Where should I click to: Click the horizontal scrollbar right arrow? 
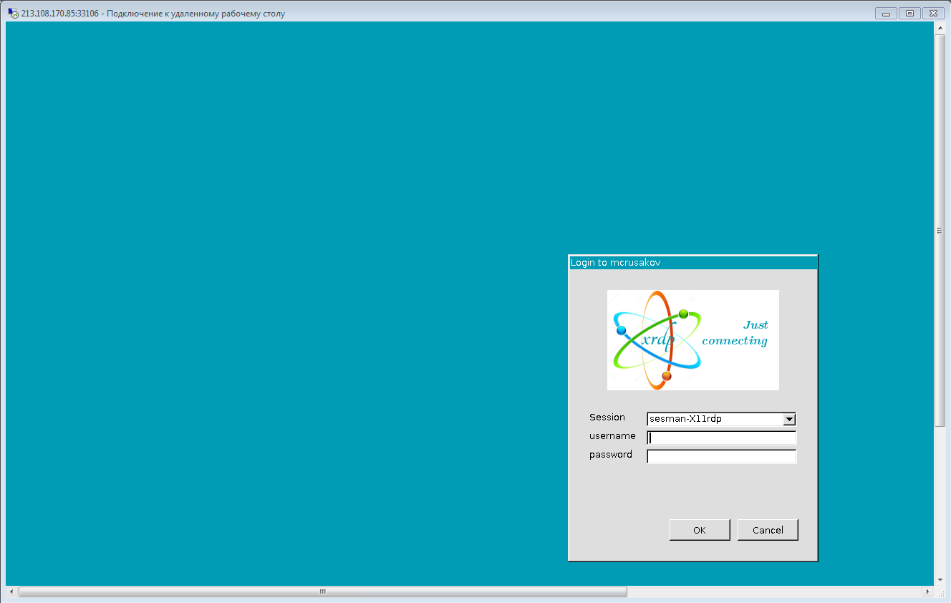coord(927,592)
